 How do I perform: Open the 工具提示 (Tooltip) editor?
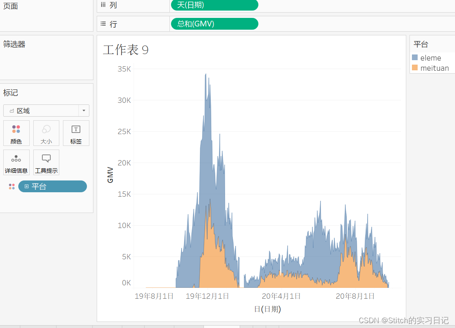click(x=46, y=162)
